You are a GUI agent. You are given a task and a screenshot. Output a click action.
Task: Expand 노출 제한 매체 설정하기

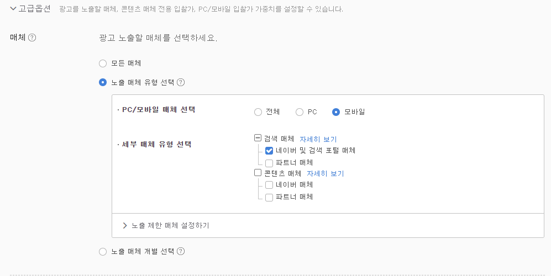coord(166,225)
